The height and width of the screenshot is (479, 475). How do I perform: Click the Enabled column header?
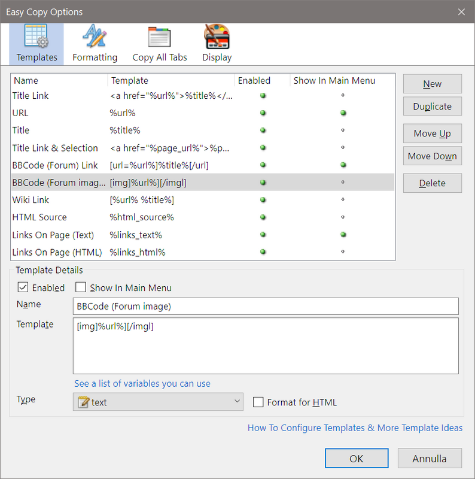[x=262, y=81]
